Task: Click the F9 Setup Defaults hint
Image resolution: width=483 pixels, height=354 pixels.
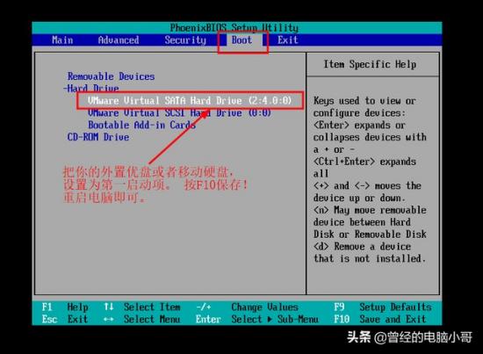Action: pyautogui.click(x=383, y=307)
